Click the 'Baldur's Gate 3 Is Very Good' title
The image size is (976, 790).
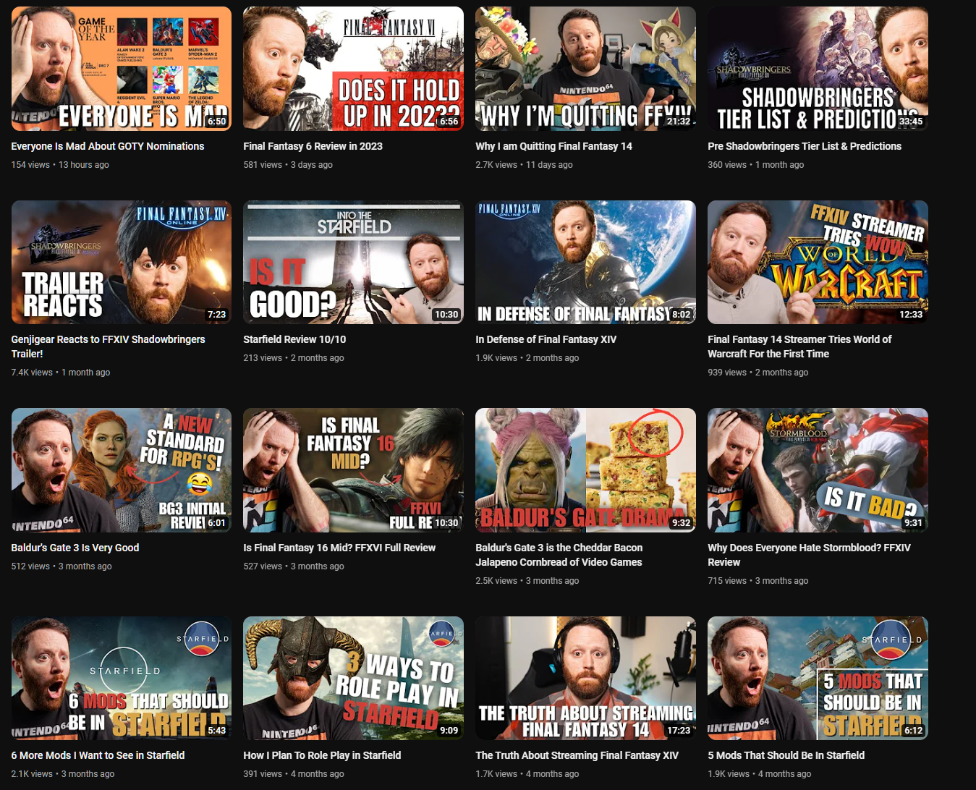pyautogui.click(x=75, y=548)
